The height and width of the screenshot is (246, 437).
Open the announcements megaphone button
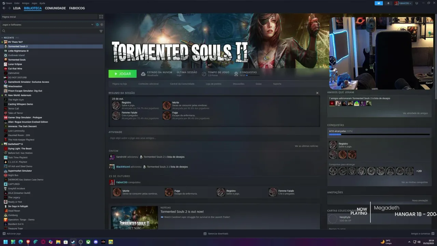coord(379,3)
